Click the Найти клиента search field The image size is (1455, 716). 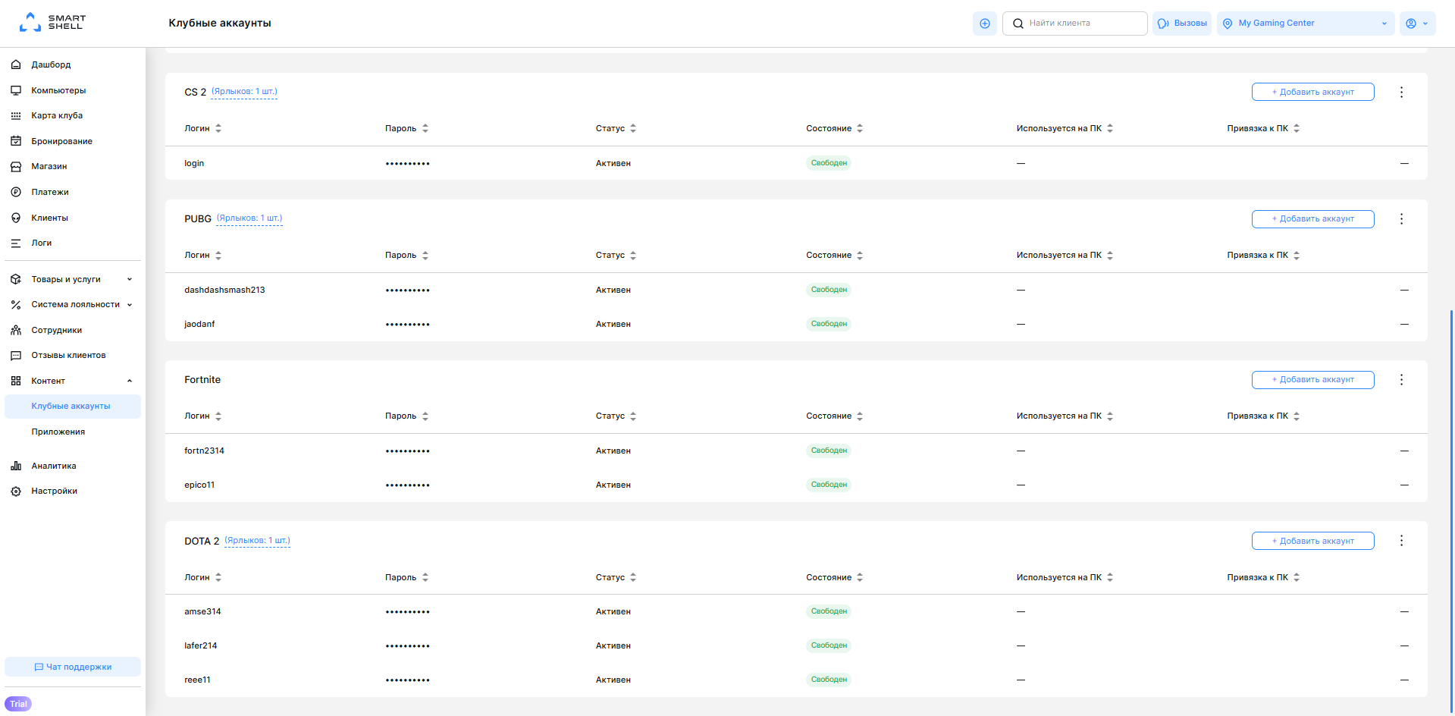pyautogui.click(x=1074, y=24)
